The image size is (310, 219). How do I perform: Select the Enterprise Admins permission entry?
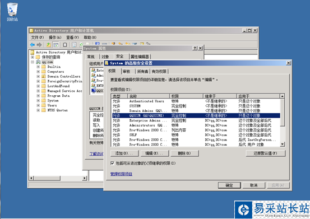point(196,120)
